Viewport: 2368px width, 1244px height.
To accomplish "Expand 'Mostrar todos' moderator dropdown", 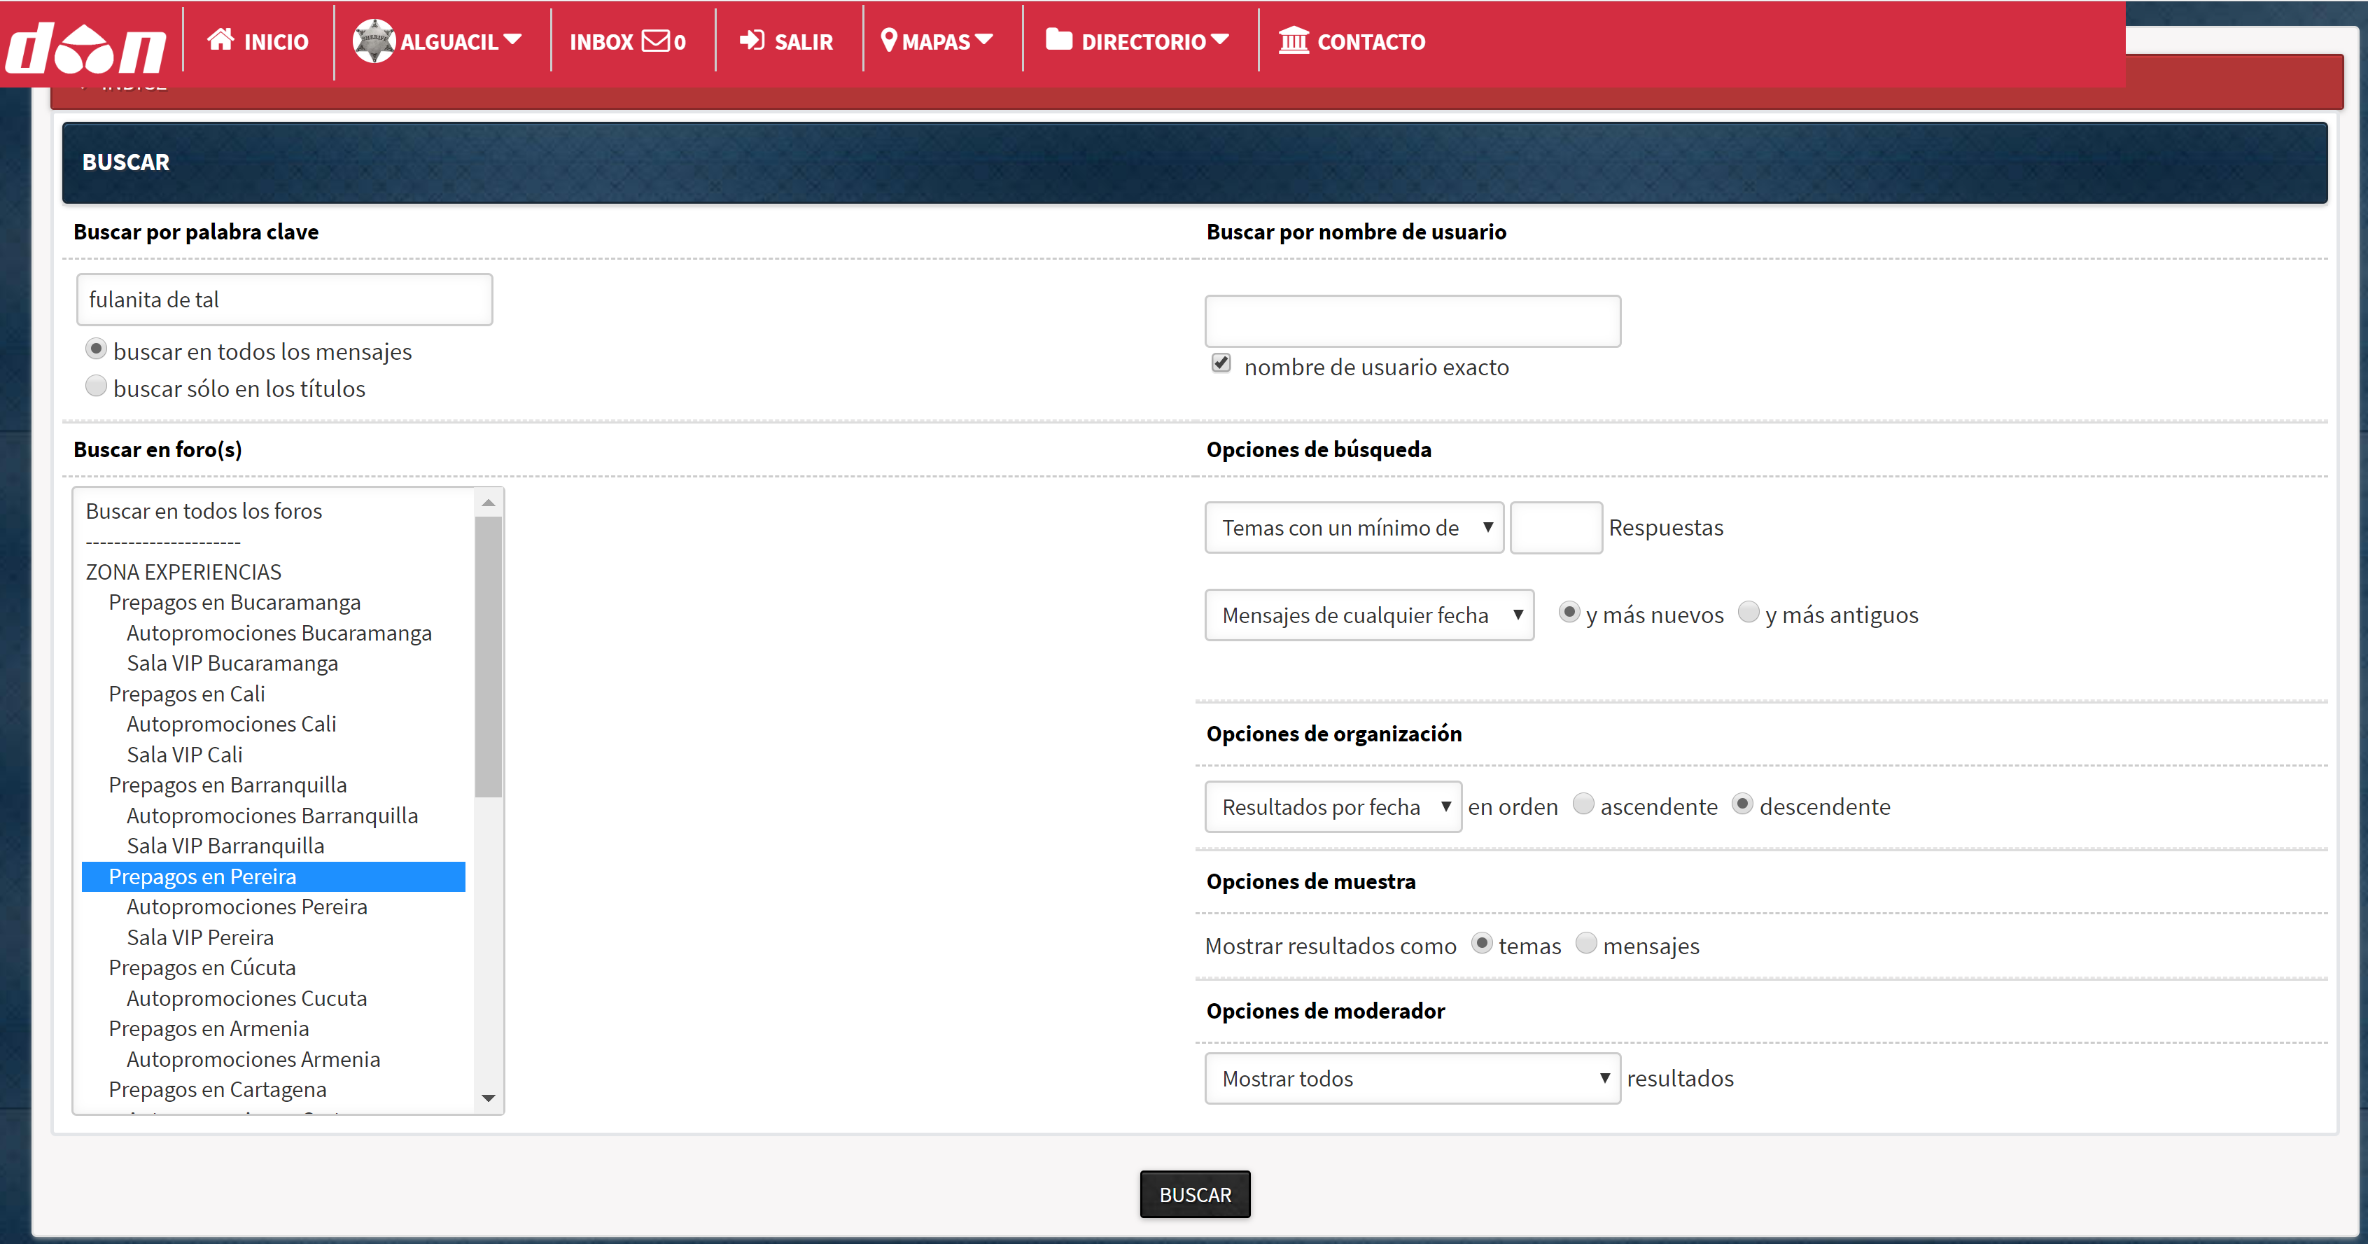I will coord(1412,1079).
